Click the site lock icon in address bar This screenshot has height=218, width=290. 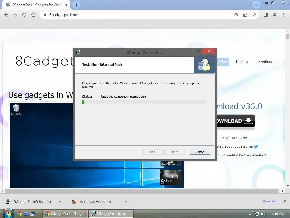tap(44, 15)
